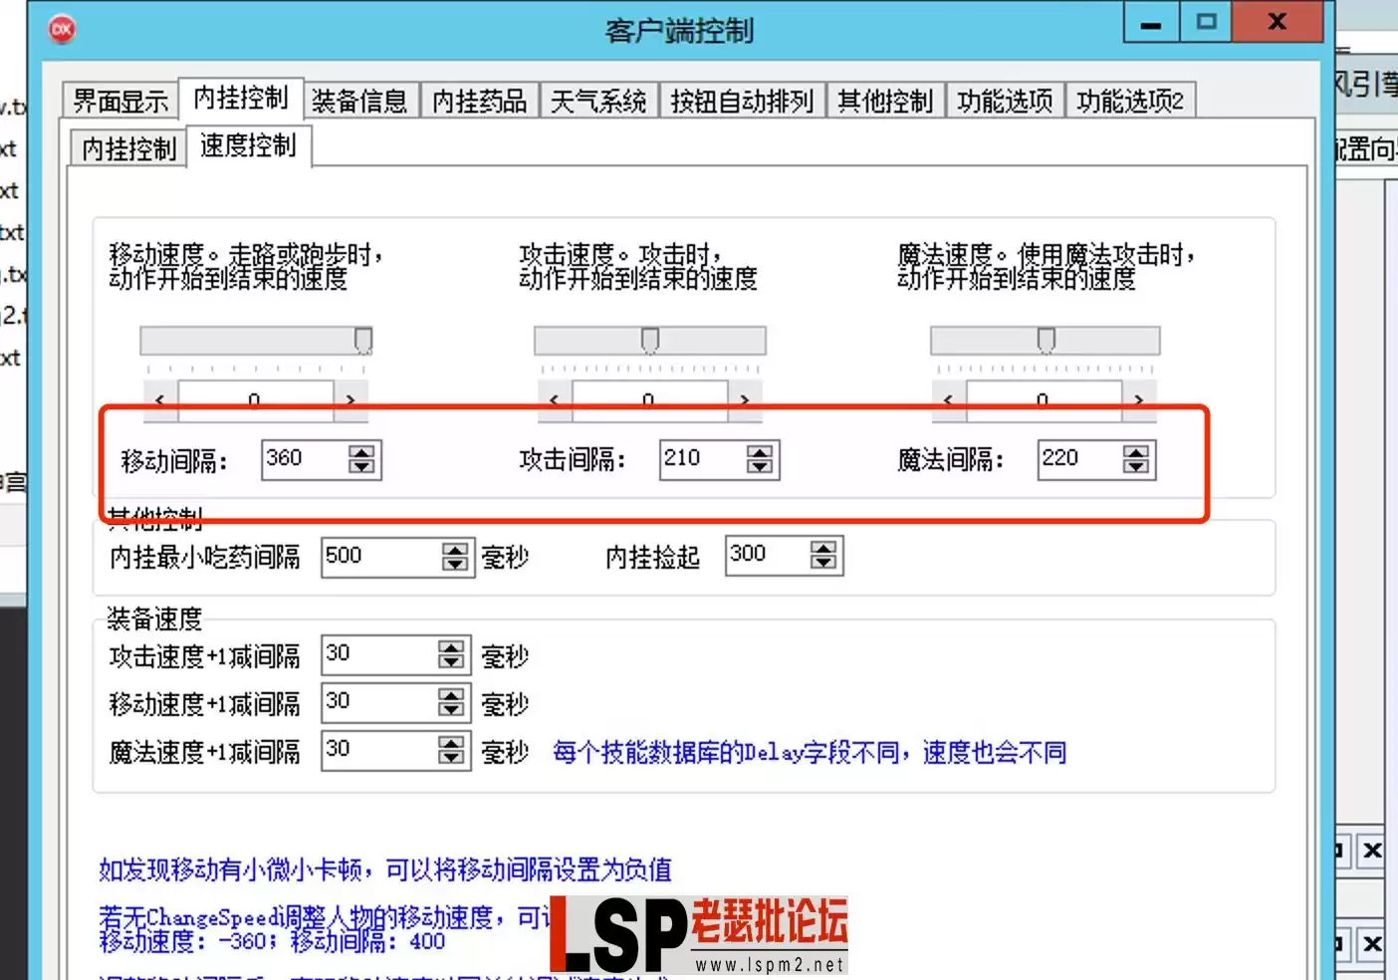Click the 攻击速度 description text
Viewport: 1398px width, 980px height.
click(638, 266)
